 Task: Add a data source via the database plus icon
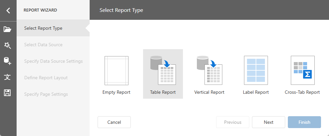pyautogui.click(x=8, y=61)
